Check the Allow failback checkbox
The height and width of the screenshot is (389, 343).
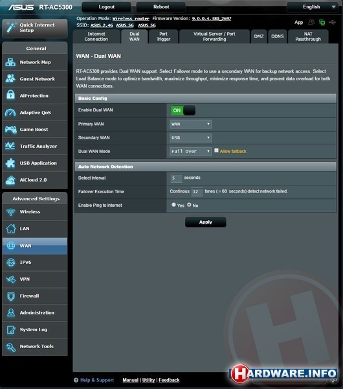(x=216, y=150)
